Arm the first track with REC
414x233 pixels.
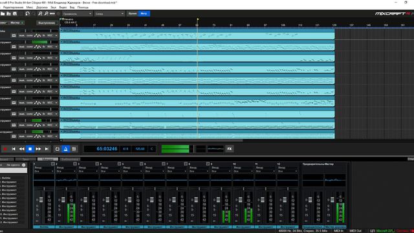pos(50,36)
